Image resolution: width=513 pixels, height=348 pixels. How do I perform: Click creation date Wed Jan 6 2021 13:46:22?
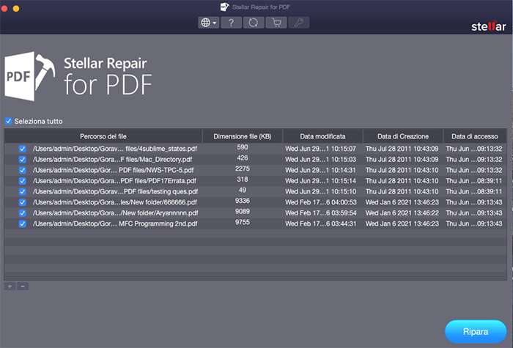coord(402,213)
